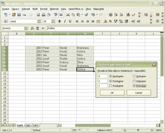Click the Underline U icon
The width and height of the screenshot is (165, 133).
(70, 21)
